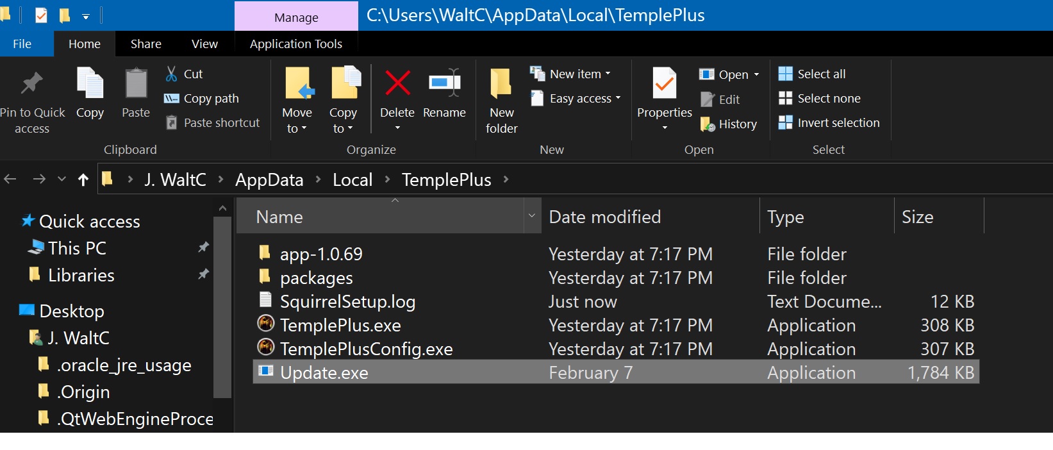
Task: Click navigation pane scroll up arrow
Action: (x=222, y=208)
